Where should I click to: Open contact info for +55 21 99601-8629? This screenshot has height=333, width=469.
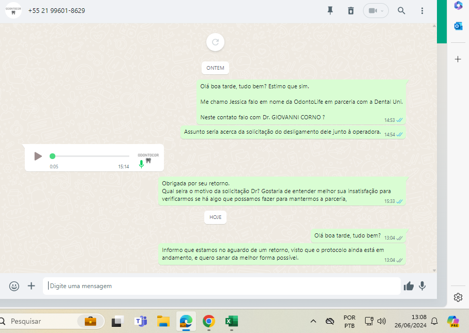tap(56, 11)
